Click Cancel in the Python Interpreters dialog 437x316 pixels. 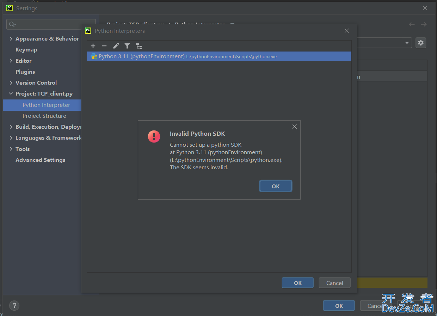click(335, 283)
